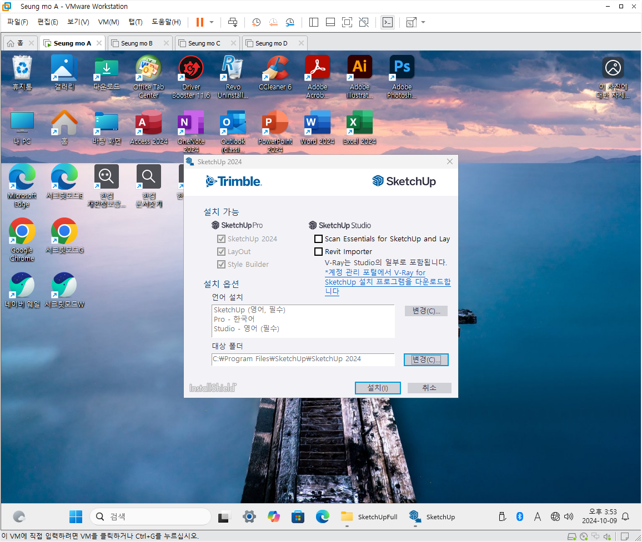Open VMware console view icon
Image resolution: width=642 pixels, height=542 pixels.
pyautogui.click(x=388, y=22)
